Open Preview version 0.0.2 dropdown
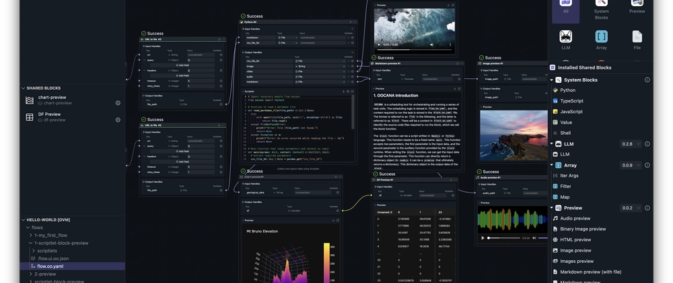Screen dimensions: 673x283 (631, 208)
